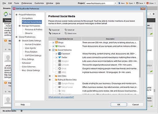Click the Q&A Sites folder icon

(x=56, y=76)
